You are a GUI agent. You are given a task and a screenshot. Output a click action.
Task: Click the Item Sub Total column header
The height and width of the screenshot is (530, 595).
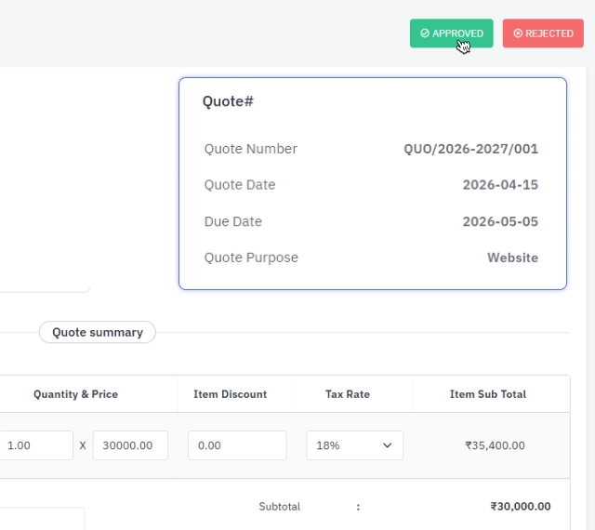pyautogui.click(x=488, y=394)
